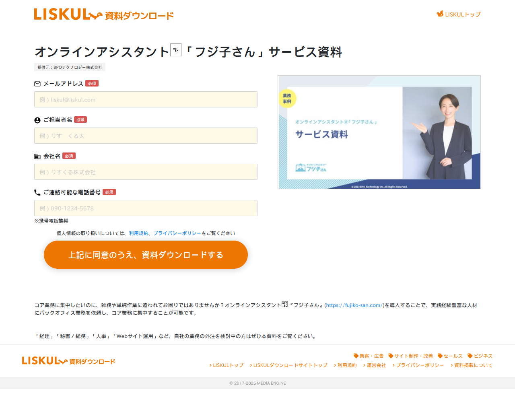Click the squirrel icon beside LISKULトップ
The height and width of the screenshot is (412, 515).
440,14
